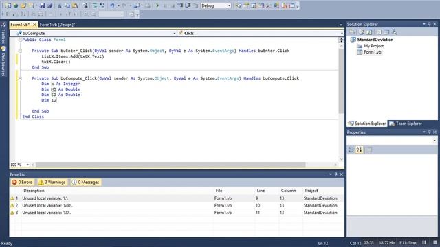Toggle the 3 Warnings filter button
440x247 pixels.
click(52, 183)
